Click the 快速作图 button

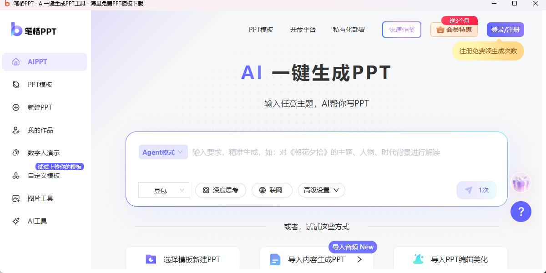point(401,30)
